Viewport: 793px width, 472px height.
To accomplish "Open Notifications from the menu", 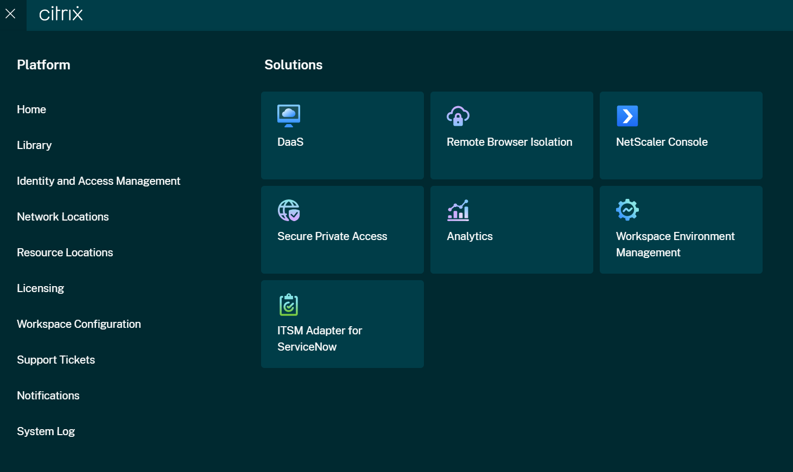I will click(x=48, y=396).
